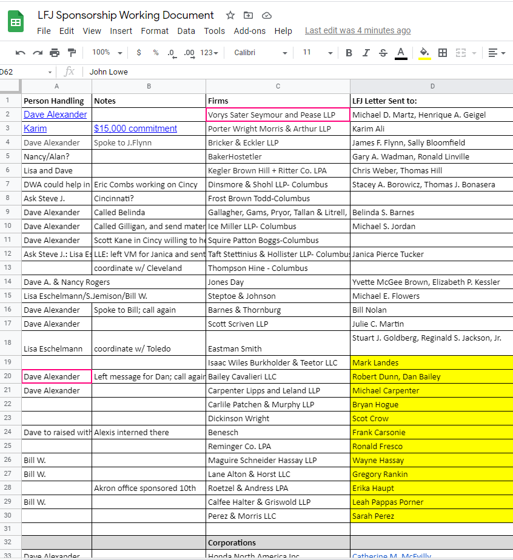The image size is (513, 560).
Task: Click the formula bar showing John Lowe
Action: (297, 72)
